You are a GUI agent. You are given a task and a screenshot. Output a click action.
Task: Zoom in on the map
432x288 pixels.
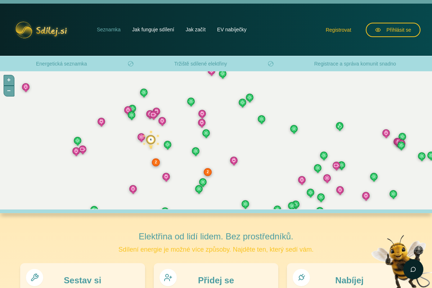pyautogui.click(x=9, y=80)
